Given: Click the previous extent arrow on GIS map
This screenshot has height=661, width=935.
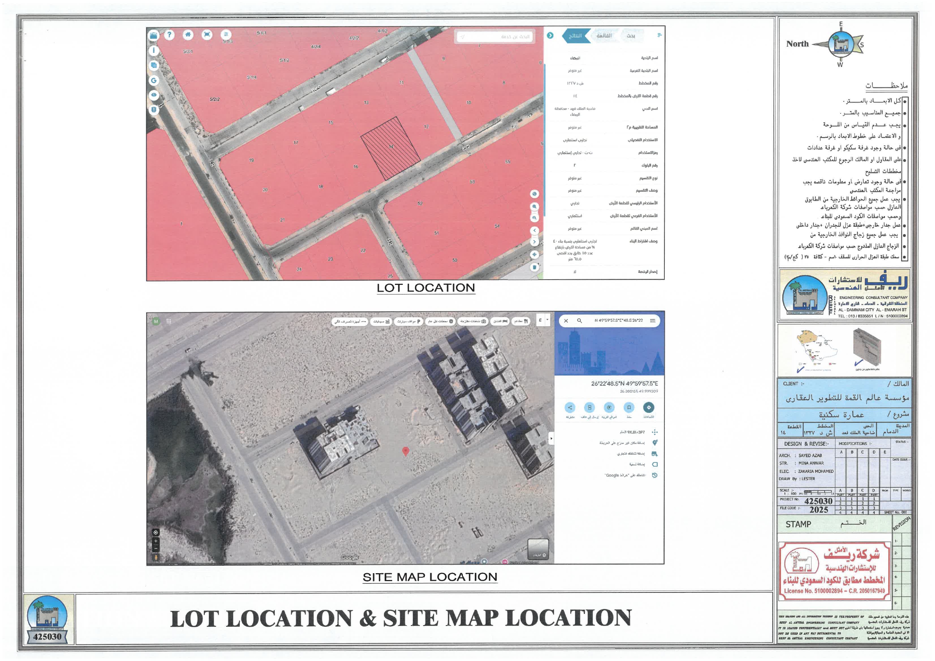Looking at the screenshot, I should click(535, 231).
